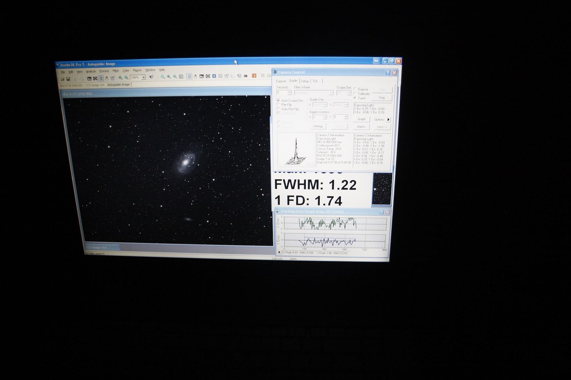Click the Y Error graph plot
Viewport: 571px width, 380px height.
tap(335, 241)
